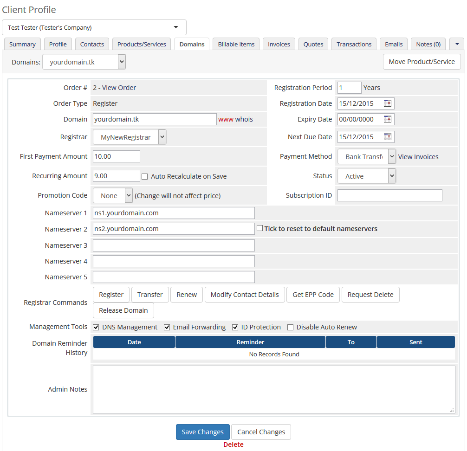Grab the Admin Notes resize handle
This screenshot has width=467, height=451.
pyautogui.click(x=452, y=410)
